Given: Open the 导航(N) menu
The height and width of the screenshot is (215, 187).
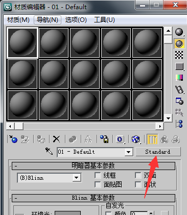Looking at the screenshot, I should click(48, 20).
